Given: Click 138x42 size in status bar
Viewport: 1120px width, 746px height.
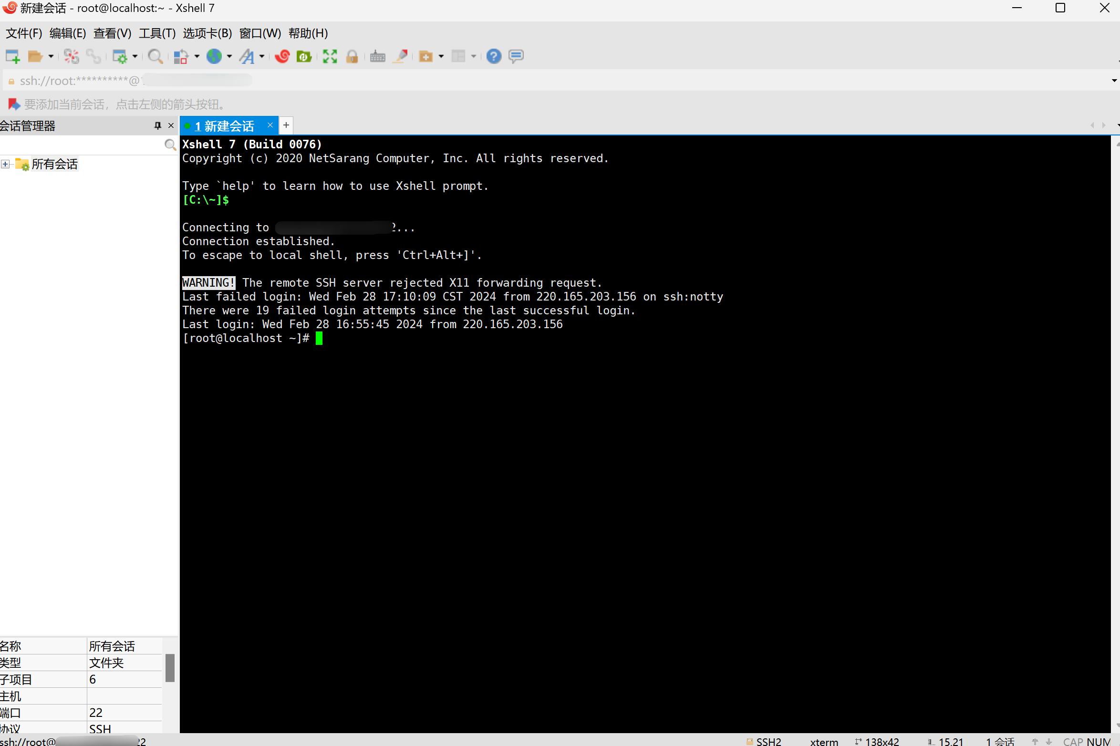Looking at the screenshot, I should coord(882,741).
